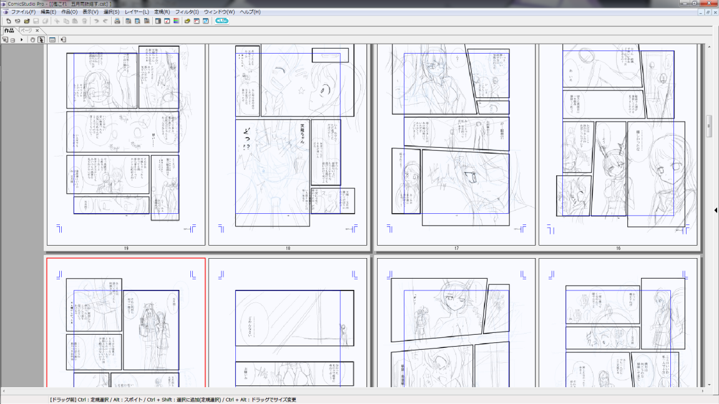Image resolution: width=719 pixels, height=404 pixels.
Task: Switch to the ページ tab
Action: pos(26,30)
